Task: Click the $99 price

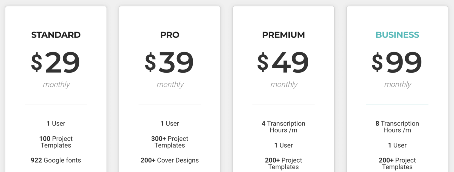Action: coord(397,62)
